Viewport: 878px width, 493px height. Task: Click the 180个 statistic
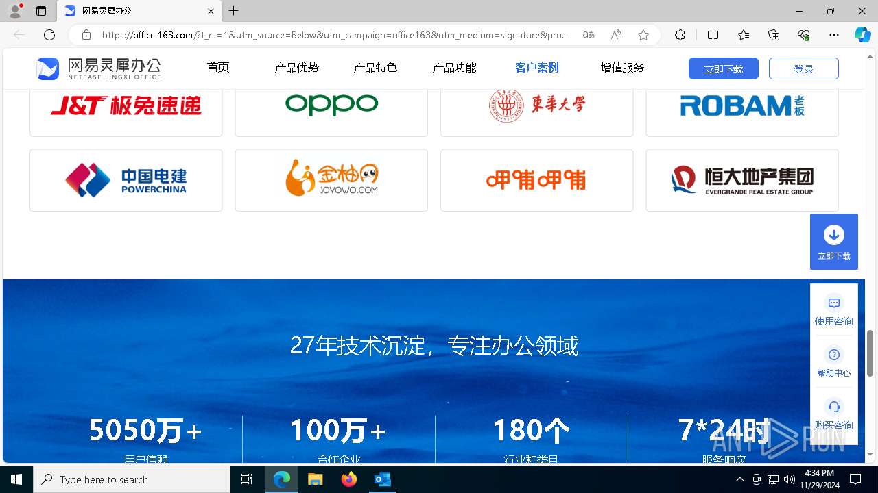[531, 431]
